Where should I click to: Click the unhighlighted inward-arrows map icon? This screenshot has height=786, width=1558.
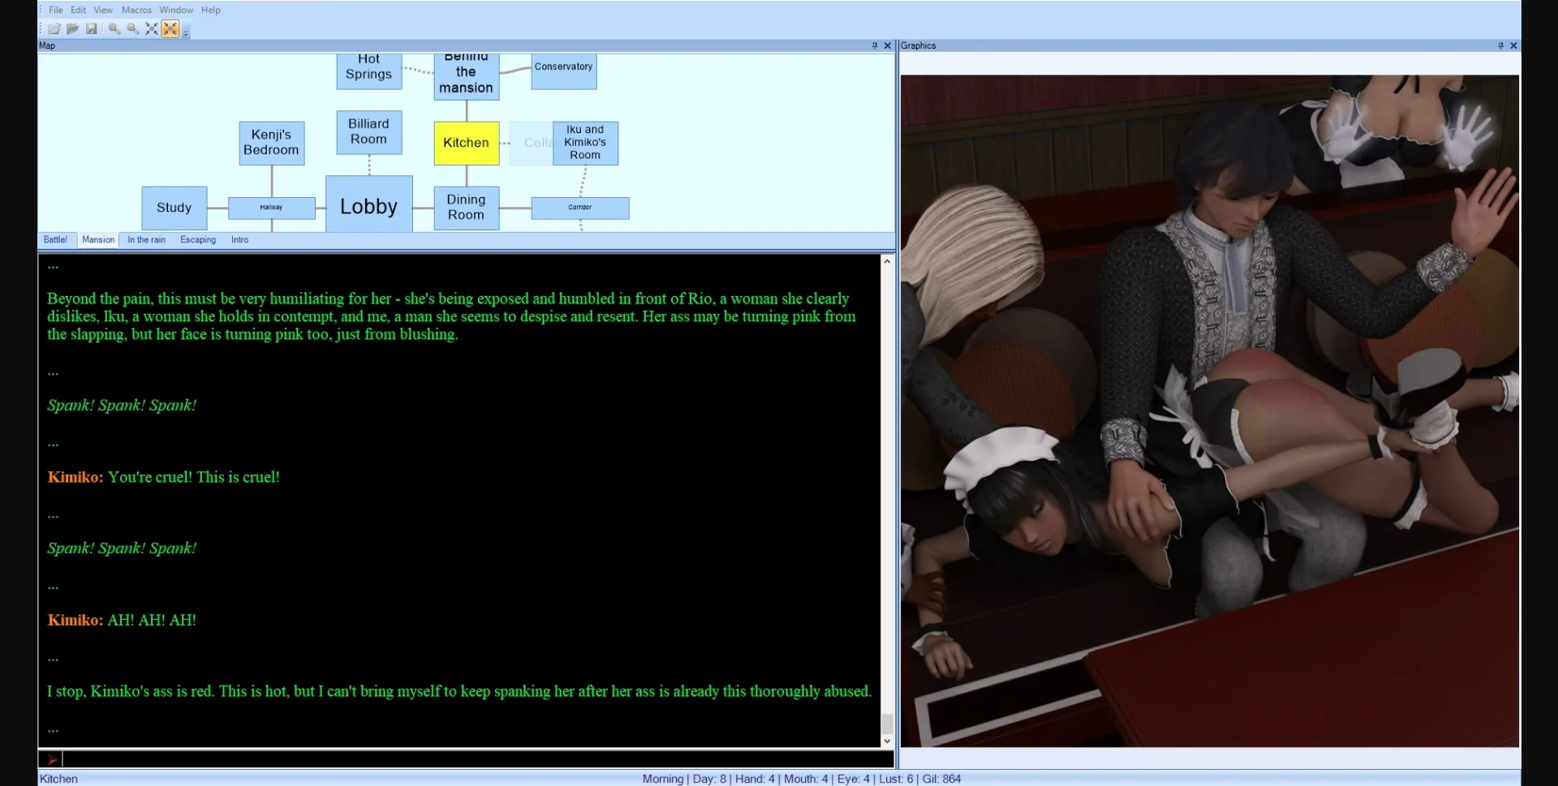pyautogui.click(x=152, y=29)
